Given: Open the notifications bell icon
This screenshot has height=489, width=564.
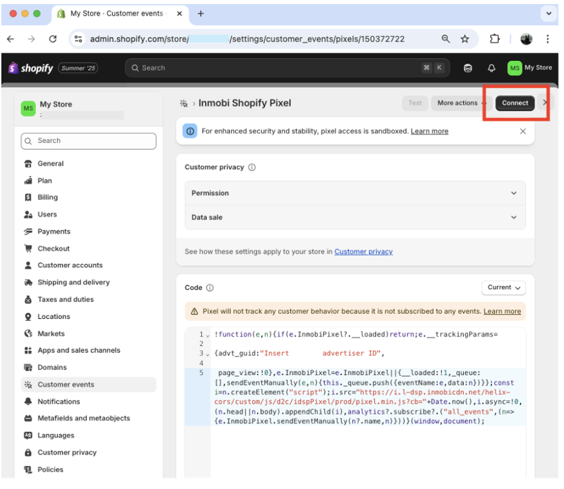Looking at the screenshot, I should tap(491, 68).
